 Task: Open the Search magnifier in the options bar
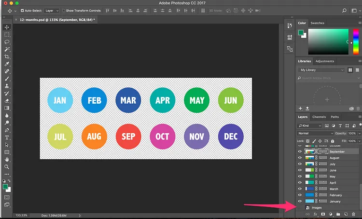click(x=344, y=11)
